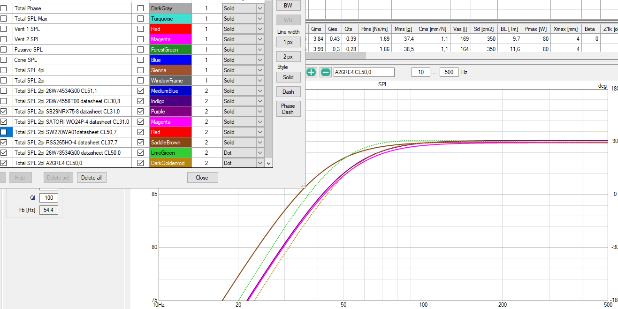Click the Qts column header
This screenshot has width=618, height=309.
(350, 29)
